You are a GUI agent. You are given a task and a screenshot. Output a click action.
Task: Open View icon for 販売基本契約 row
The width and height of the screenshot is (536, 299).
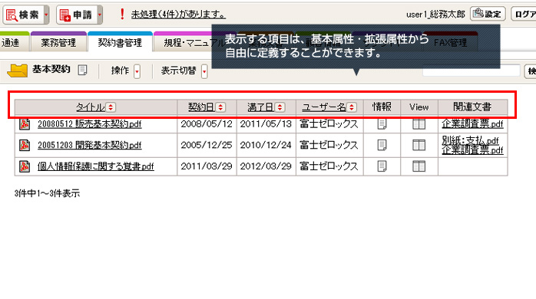[419, 124]
